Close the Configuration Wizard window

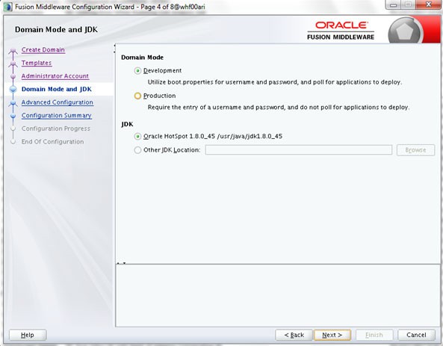pyautogui.click(x=429, y=4)
